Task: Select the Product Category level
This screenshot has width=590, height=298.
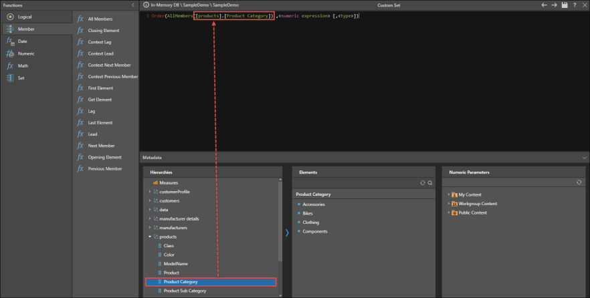Action: [x=211, y=282]
